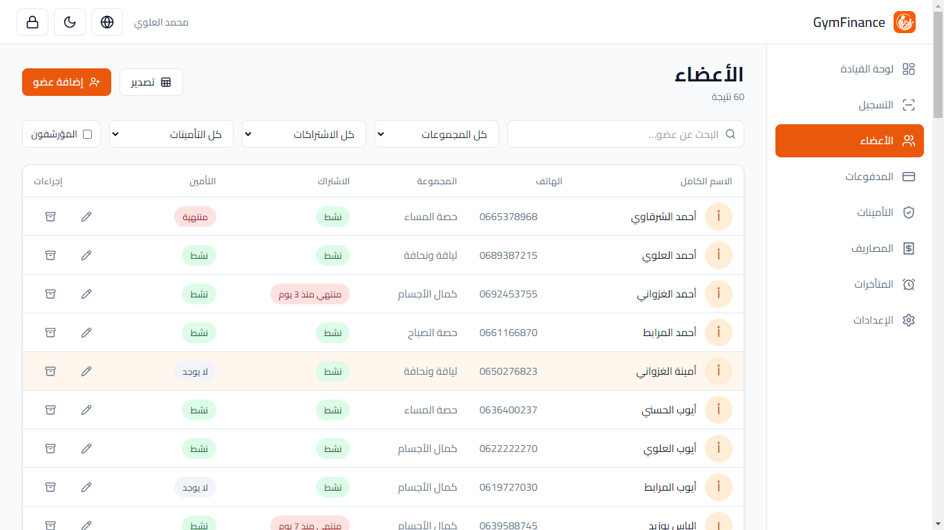Click إضافة عضو add member button

click(x=66, y=82)
